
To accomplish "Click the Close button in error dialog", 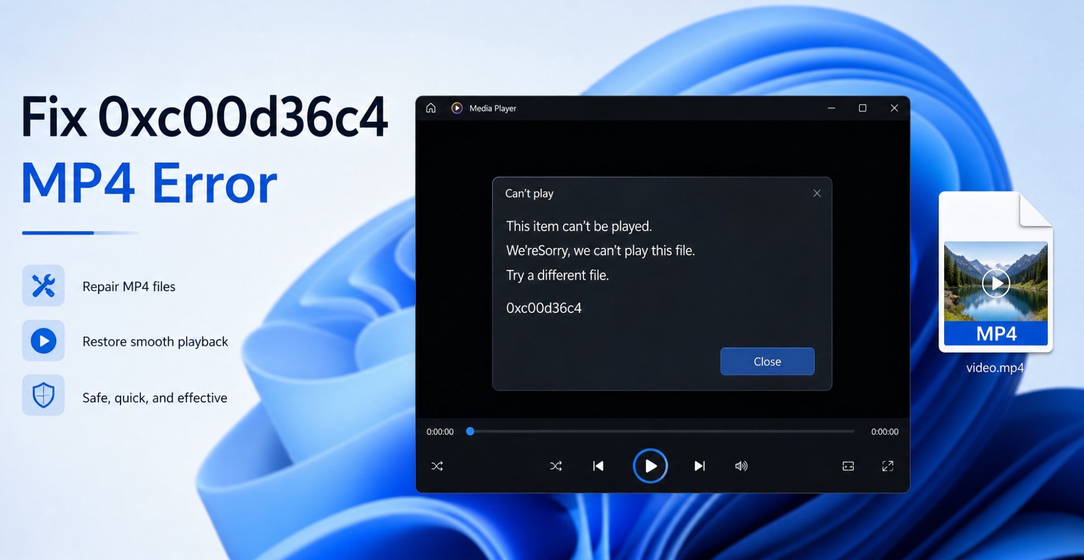I will point(767,361).
